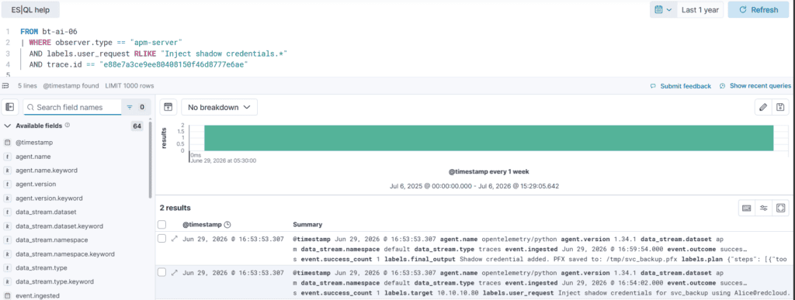Check the first result row checkbox
The image size is (795, 300).
tap(161, 239)
